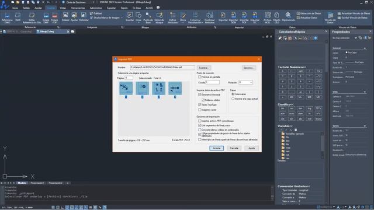
Task: Click Editar Referencia In-Situ icon
Action: click(x=32, y=18)
